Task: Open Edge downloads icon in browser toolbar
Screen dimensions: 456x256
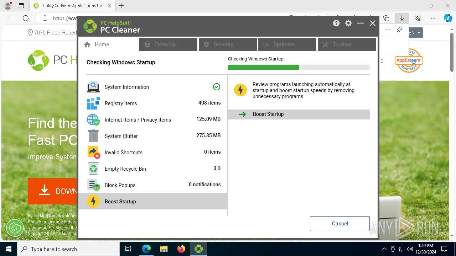Action: pos(402,18)
